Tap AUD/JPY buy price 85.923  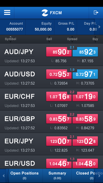pyautogui.click(x=85, y=52)
